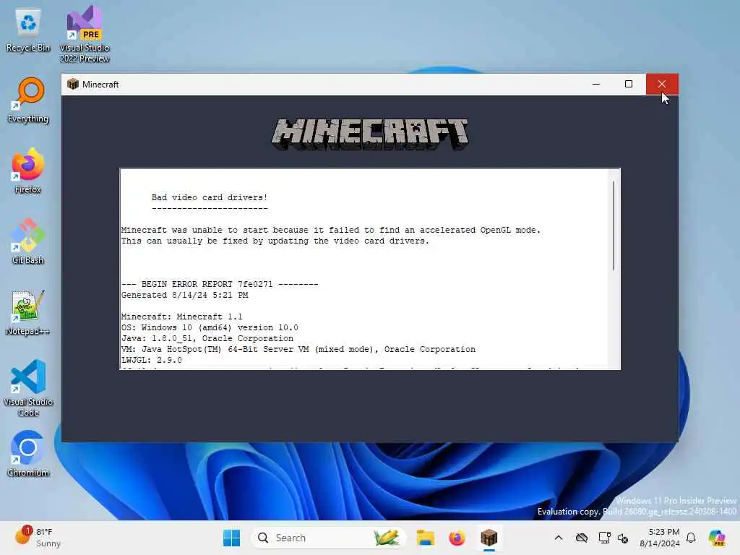740x555 pixels.
Task: Close the Minecraft window
Action: coord(662,84)
